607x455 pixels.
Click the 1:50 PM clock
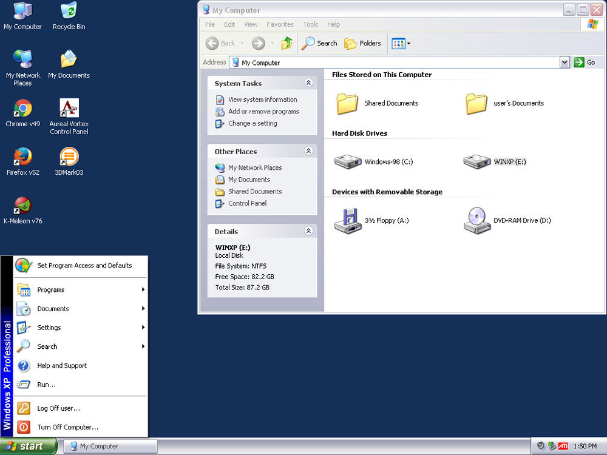click(x=585, y=446)
